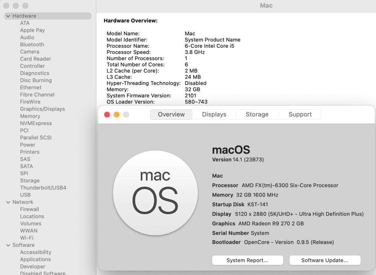Open the Storage tab
This screenshot has width=376, height=275.
[x=257, y=115]
